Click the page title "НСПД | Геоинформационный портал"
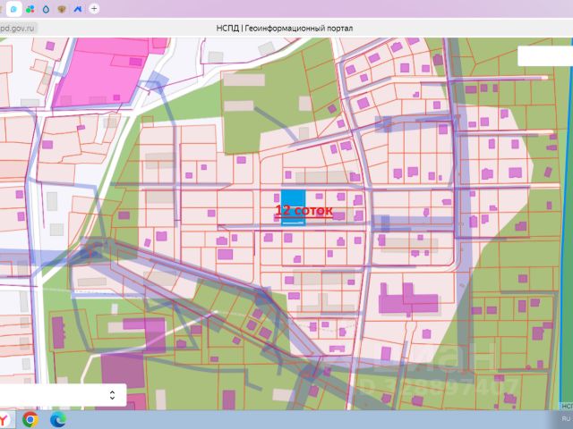 pos(284,28)
